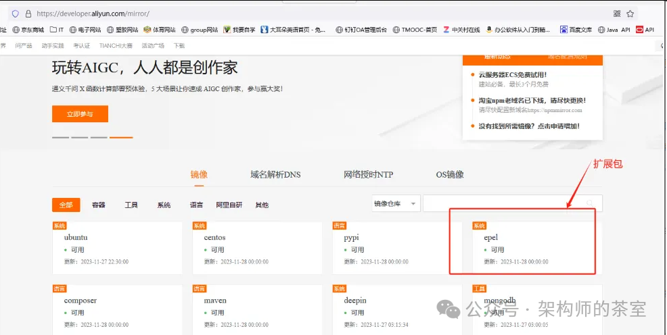Filter mirrors by 容器 category
This screenshot has width=667, height=335.
point(99,205)
